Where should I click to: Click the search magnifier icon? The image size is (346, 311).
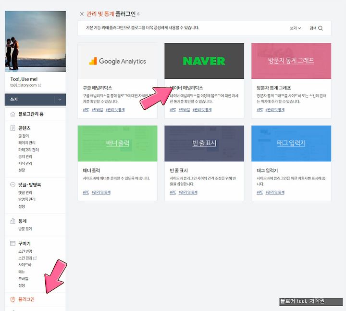pos(321,28)
